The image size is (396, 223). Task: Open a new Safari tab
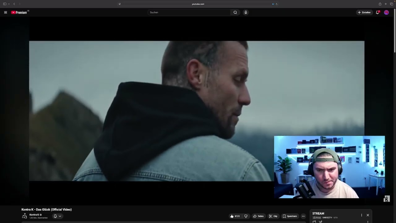click(386, 4)
